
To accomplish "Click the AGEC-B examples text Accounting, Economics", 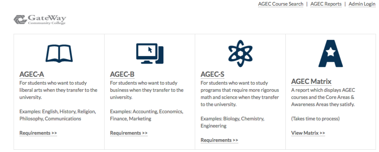I will (146, 115).
